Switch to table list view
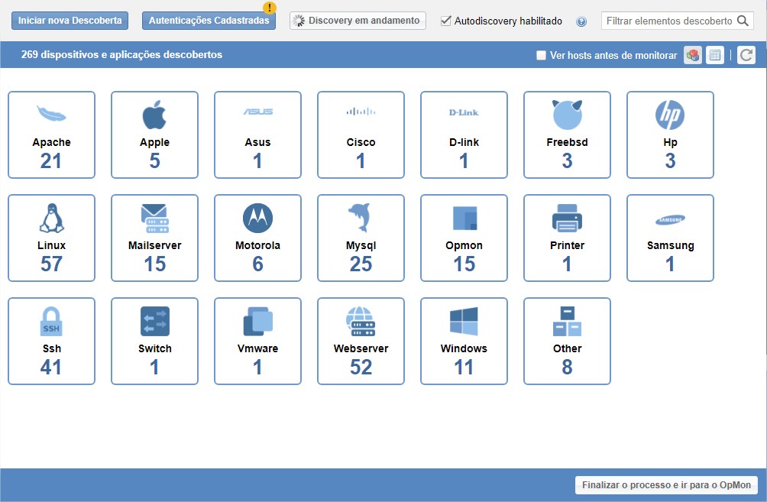The image size is (767, 502). tap(715, 55)
